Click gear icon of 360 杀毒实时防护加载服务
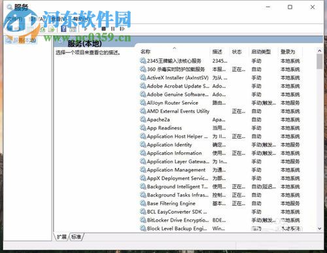327x253 pixels. tap(143, 69)
